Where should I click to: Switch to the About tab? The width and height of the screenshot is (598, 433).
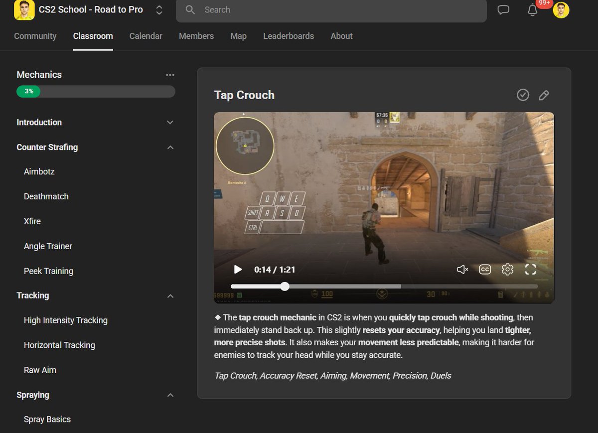coord(341,36)
